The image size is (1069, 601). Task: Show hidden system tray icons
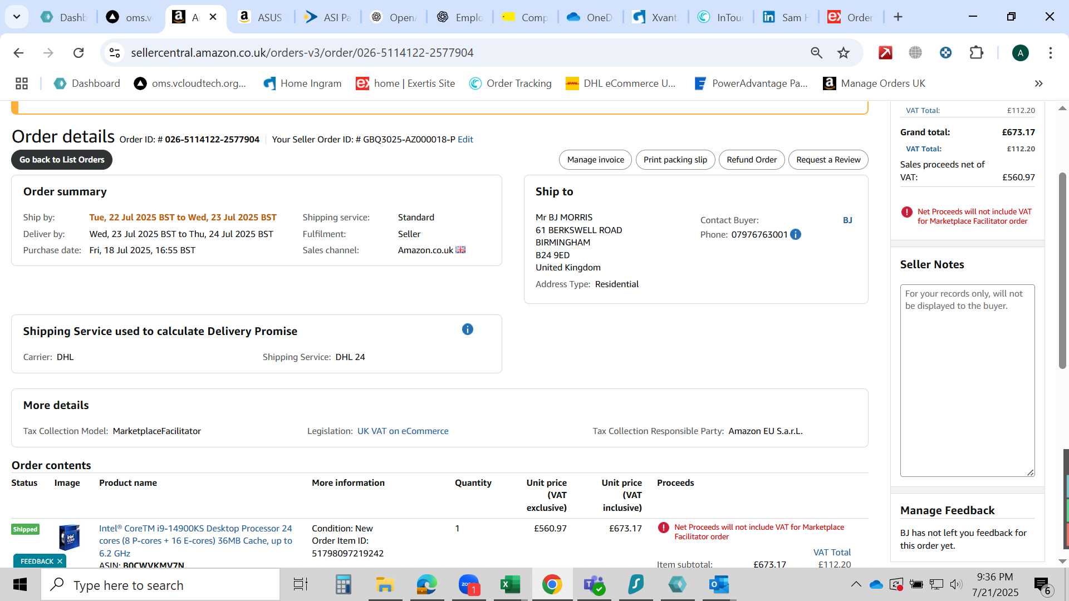pyautogui.click(x=856, y=584)
